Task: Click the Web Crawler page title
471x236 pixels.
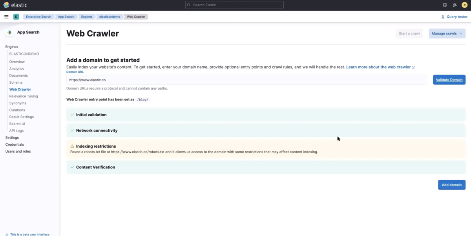Action: point(93,33)
